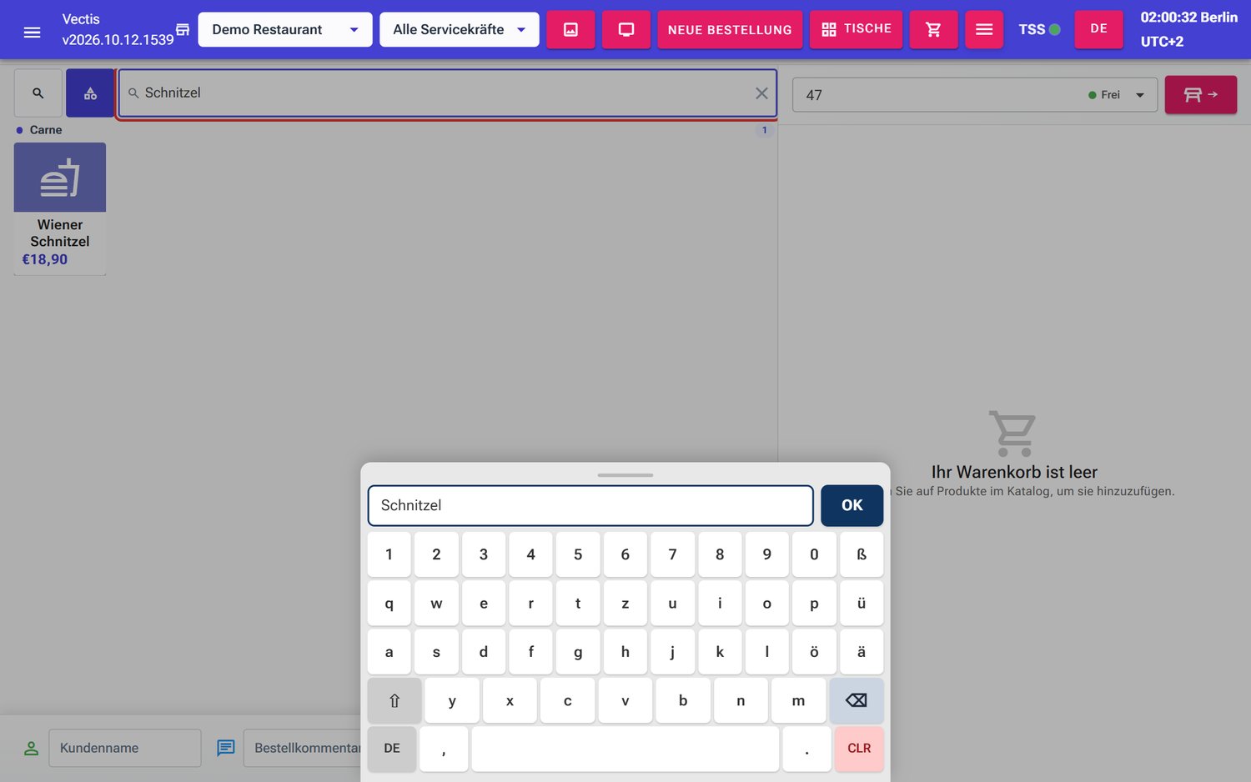Open the hamburger main menu
Screen dimensions: 1251x782
(32, 32)
